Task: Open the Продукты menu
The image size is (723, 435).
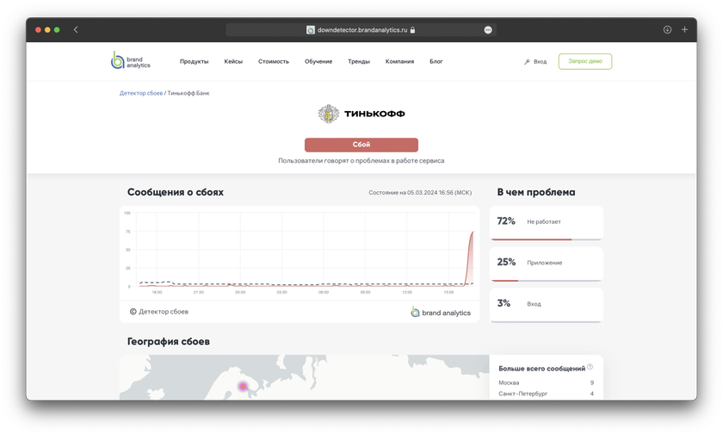Action: pos(195,61)
